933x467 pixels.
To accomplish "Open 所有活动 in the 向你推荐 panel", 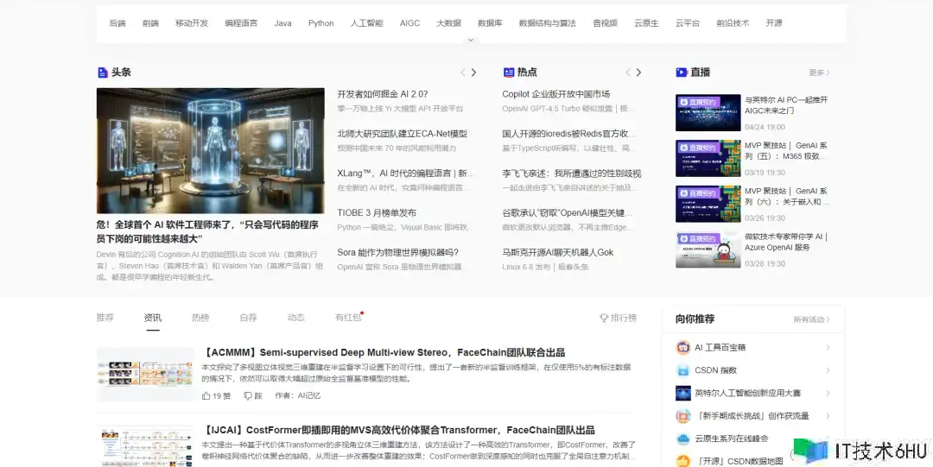I will point(811,319).
